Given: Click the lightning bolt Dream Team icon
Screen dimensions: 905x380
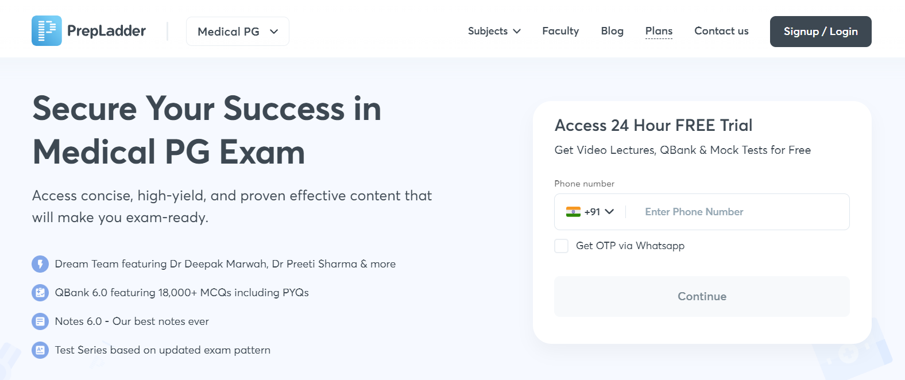Looking at the screenshot, I should [x=40, y=264].
